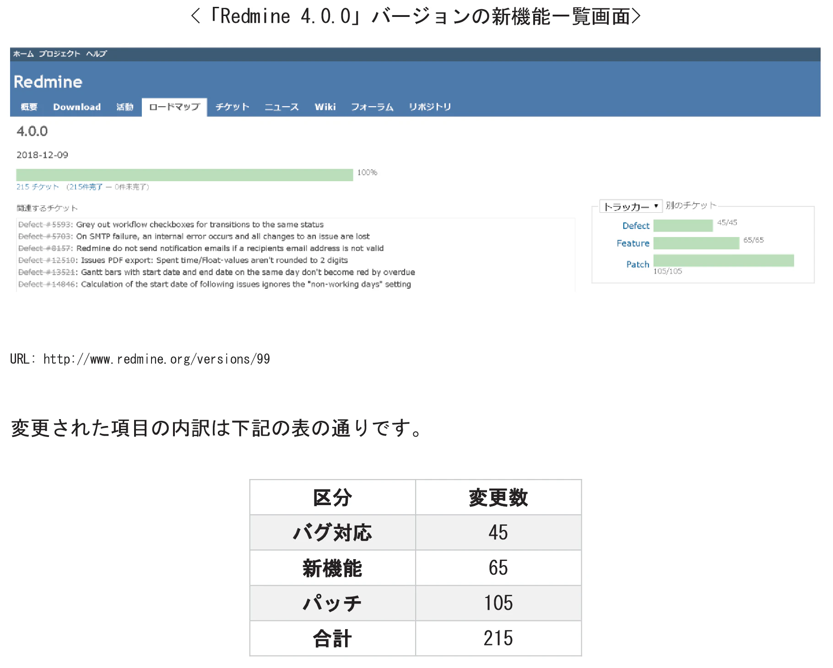This screenshot has height=668, width=833.
Task: Open the プロジェクト top menu link
Action: [x=59, y=54]
